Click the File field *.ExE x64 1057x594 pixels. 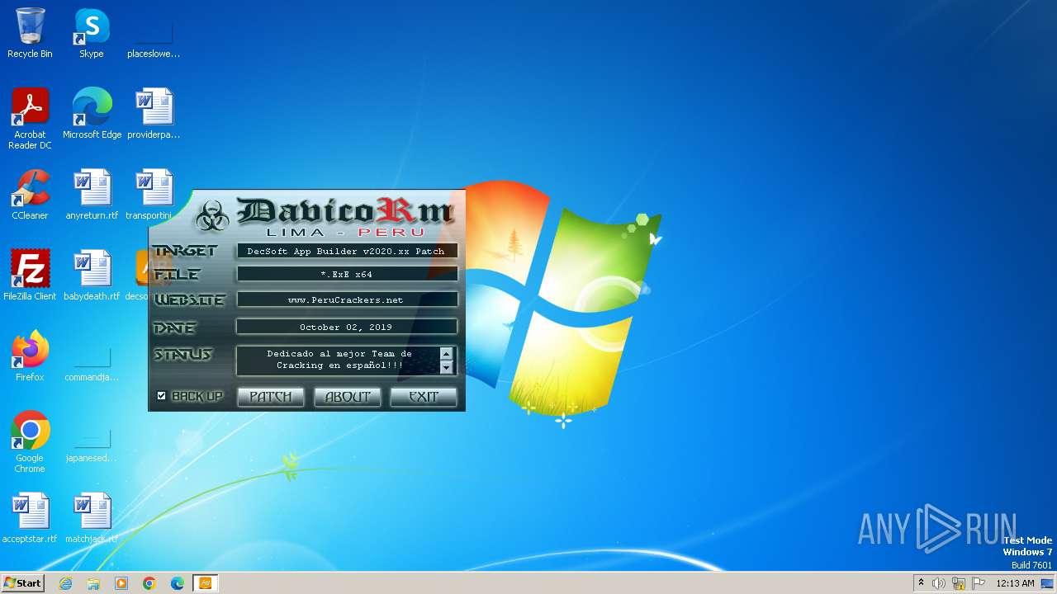point(347,274)
